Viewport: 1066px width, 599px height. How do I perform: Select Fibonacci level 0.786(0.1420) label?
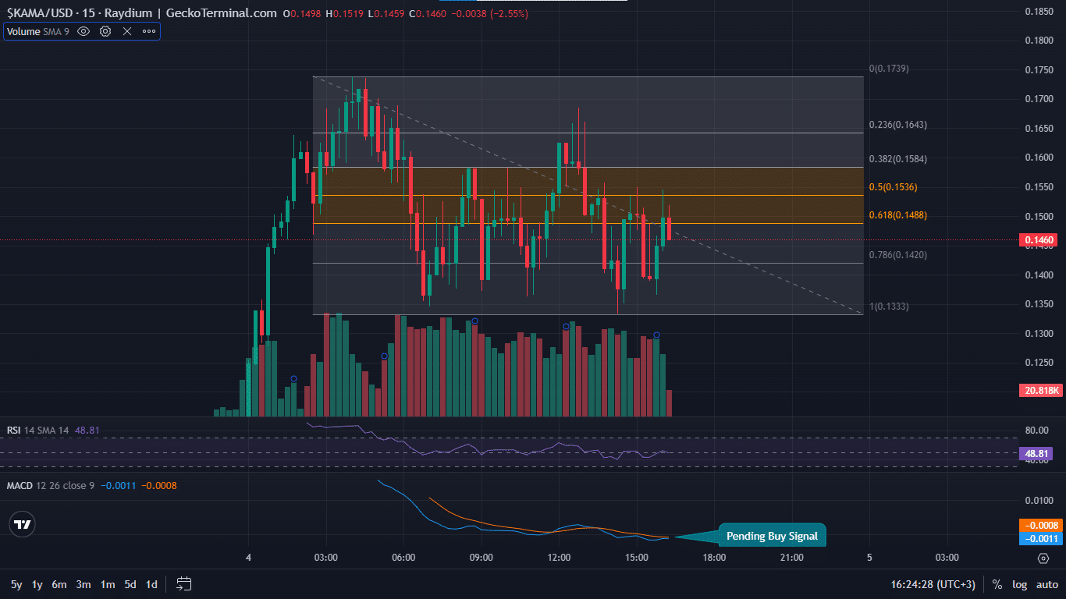(x=898, y=254)
